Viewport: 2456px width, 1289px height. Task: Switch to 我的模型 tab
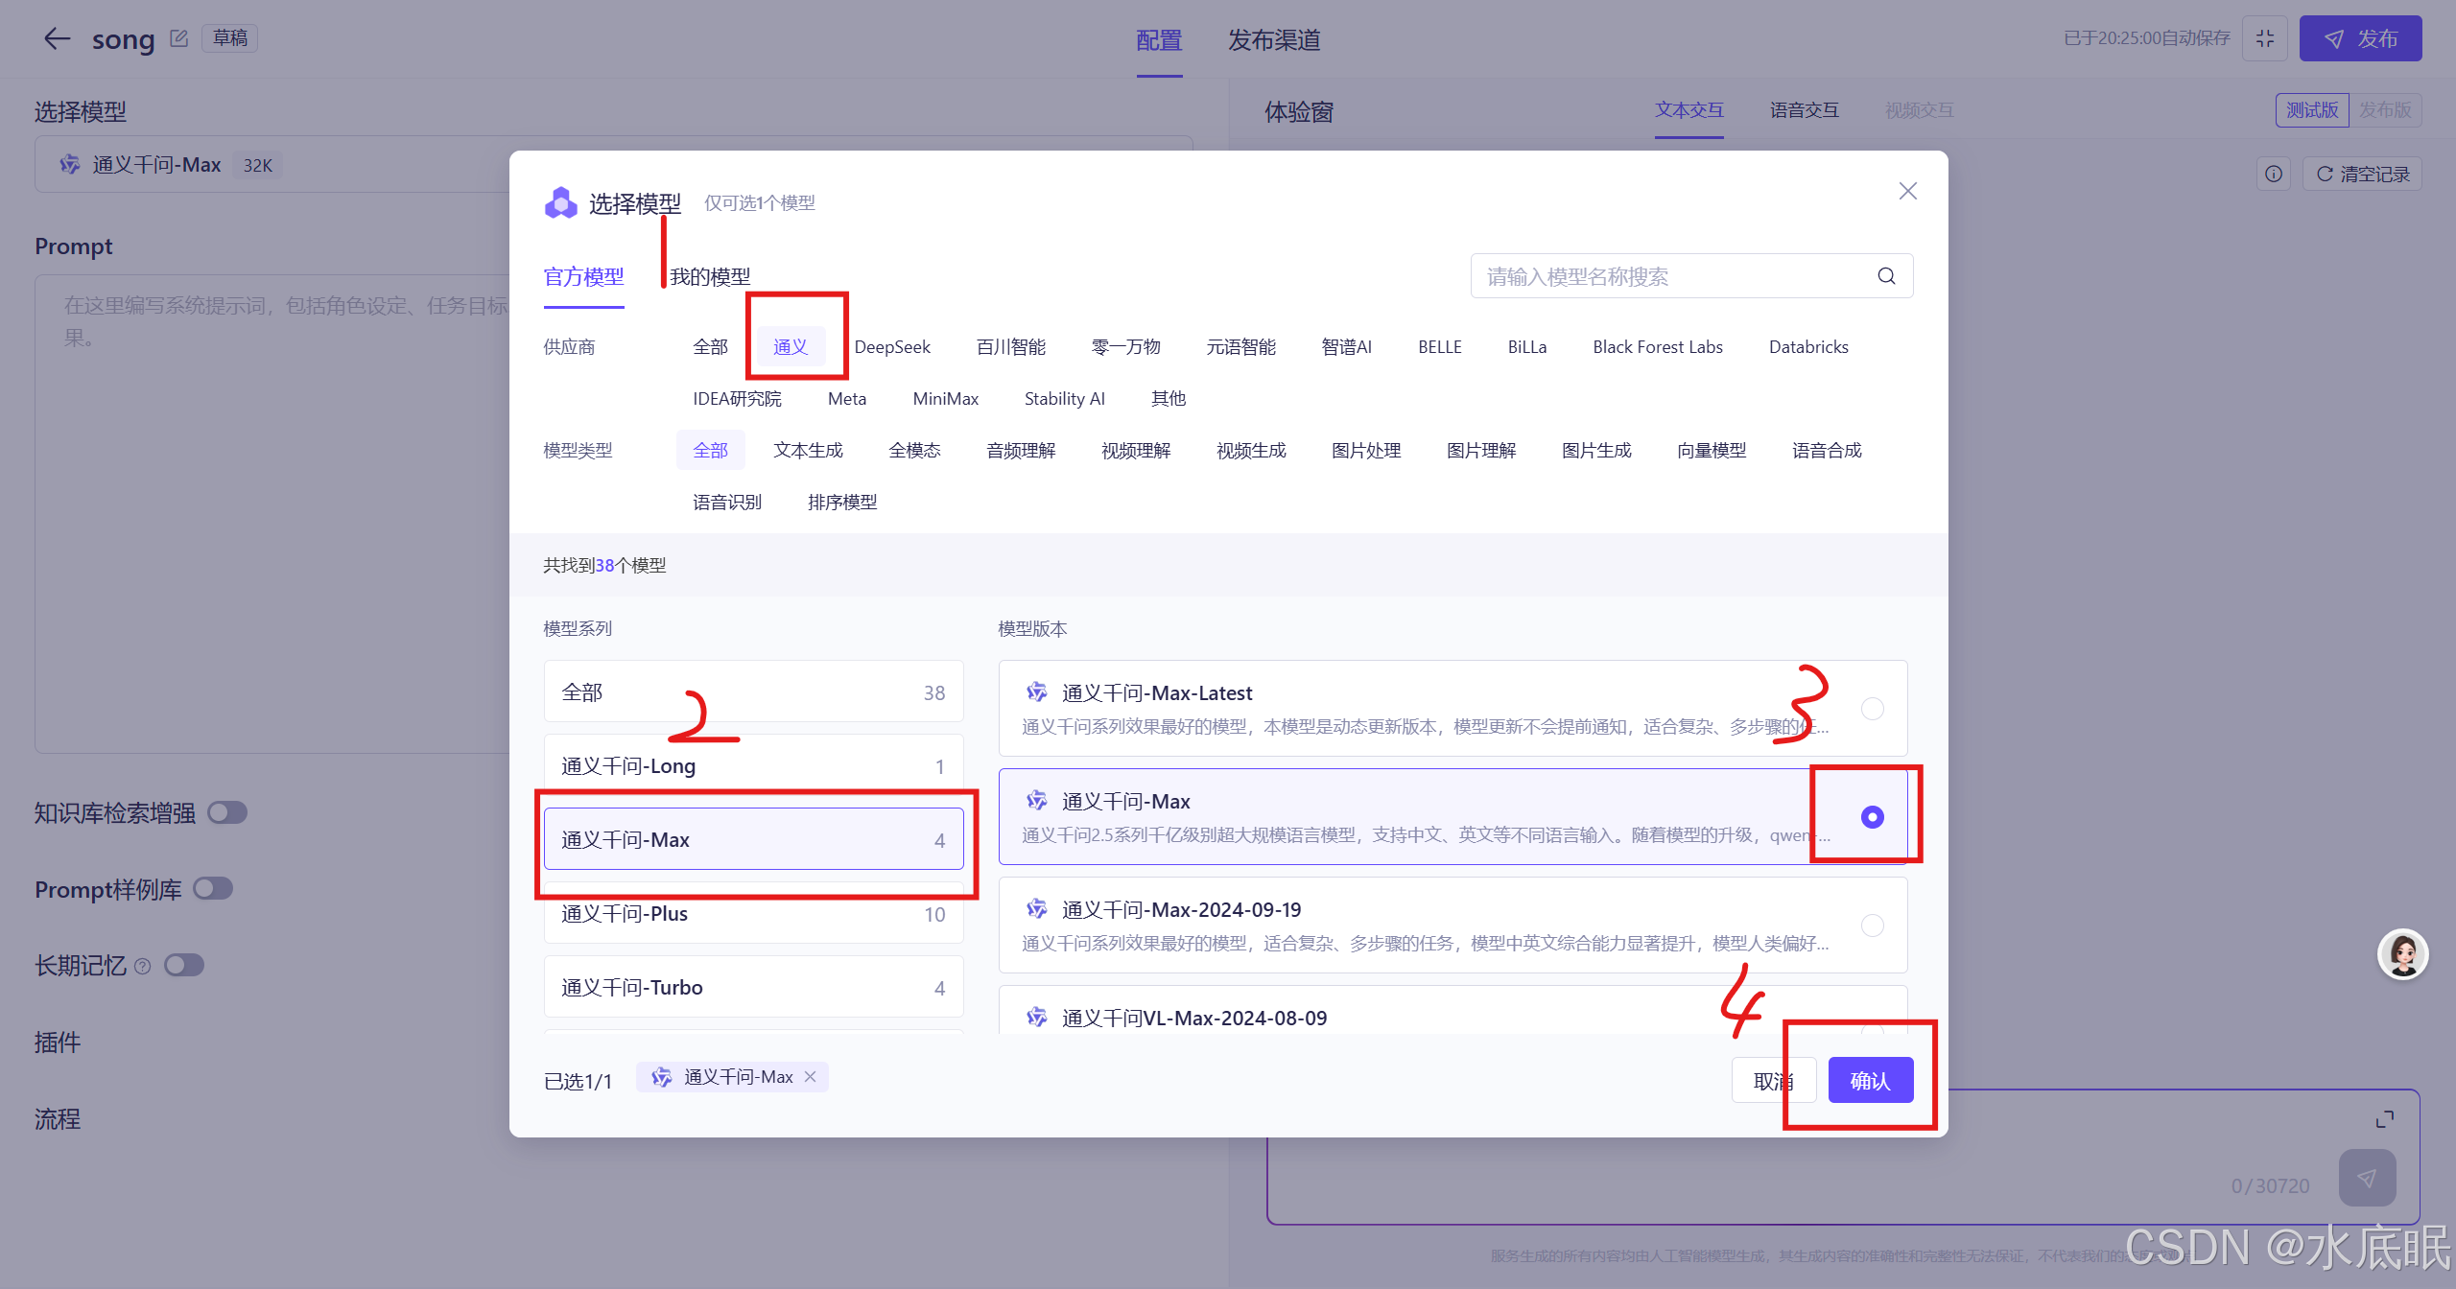coord(710,277)
